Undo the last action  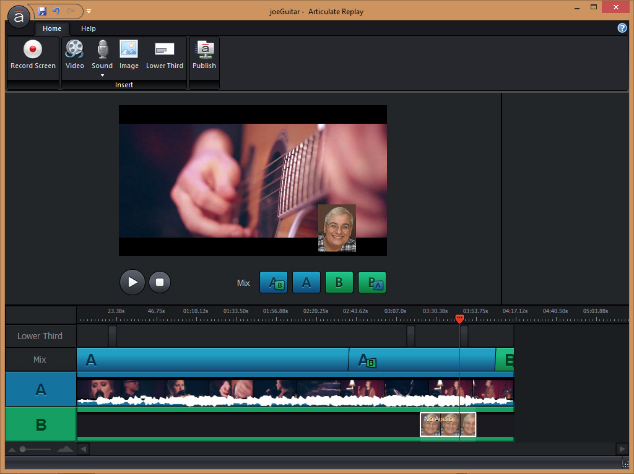click(56, 11)
